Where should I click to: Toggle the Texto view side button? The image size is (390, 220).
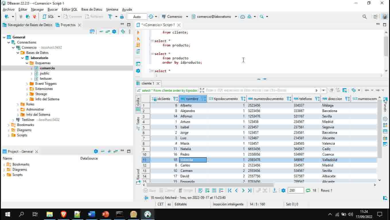pos(138,124)
